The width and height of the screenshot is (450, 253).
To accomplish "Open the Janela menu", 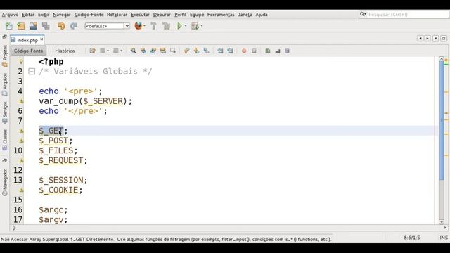I will pos(245,15).
